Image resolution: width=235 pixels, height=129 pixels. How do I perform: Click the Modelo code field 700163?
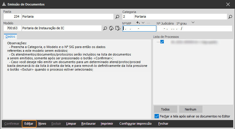pyautogui.click(x=12, y=28)
